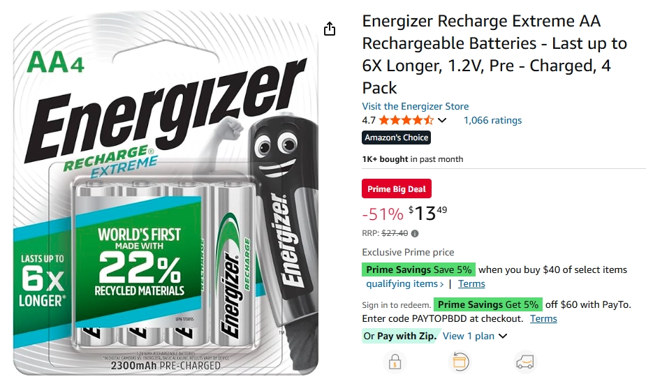
Task: Open the 1,066 ratings link
Action: coord(493,120)
